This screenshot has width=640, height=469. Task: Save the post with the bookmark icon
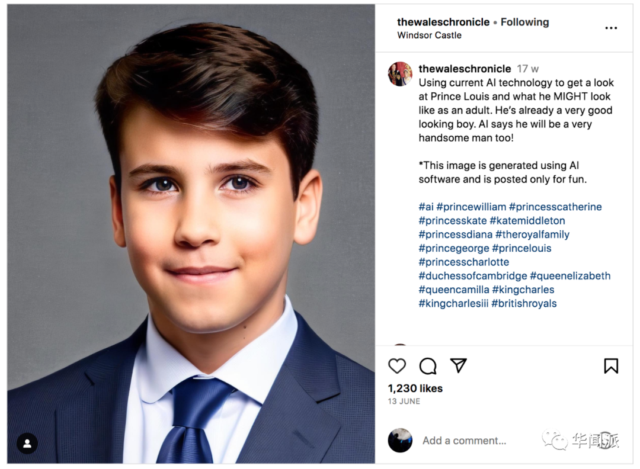click(611, 366)
